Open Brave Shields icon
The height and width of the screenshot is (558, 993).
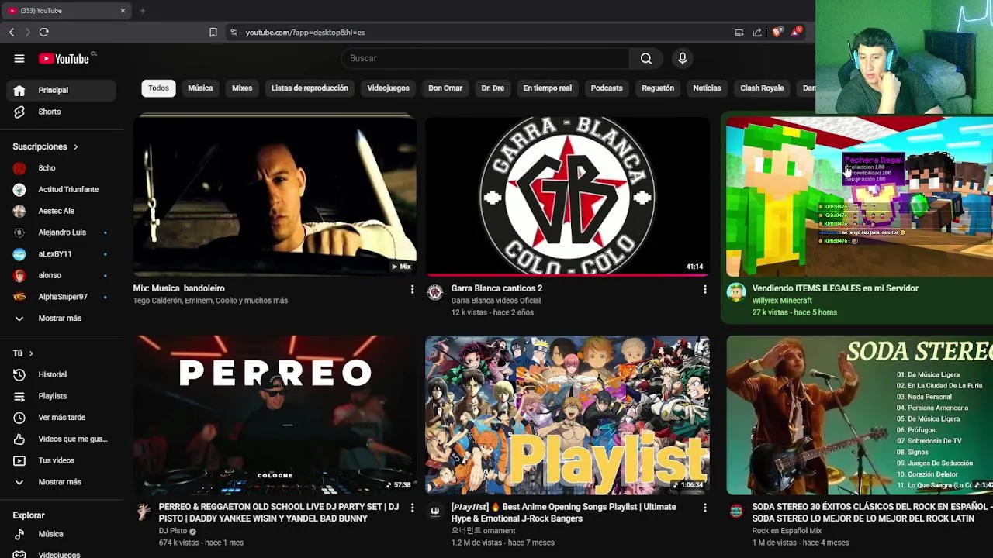coord(777,32)
